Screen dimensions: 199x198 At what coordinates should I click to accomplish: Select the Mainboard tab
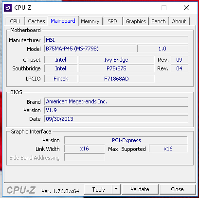click(63, 21)
